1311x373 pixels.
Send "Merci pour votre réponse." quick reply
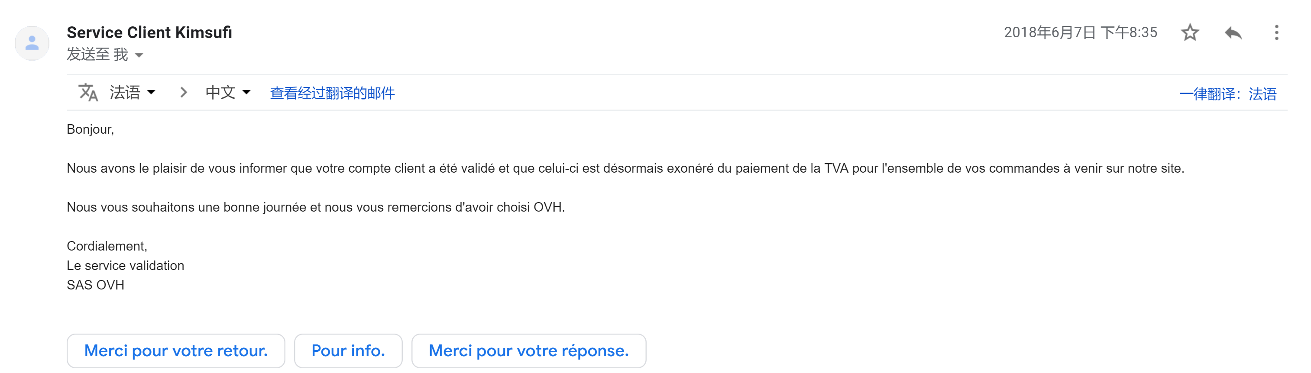528,350
